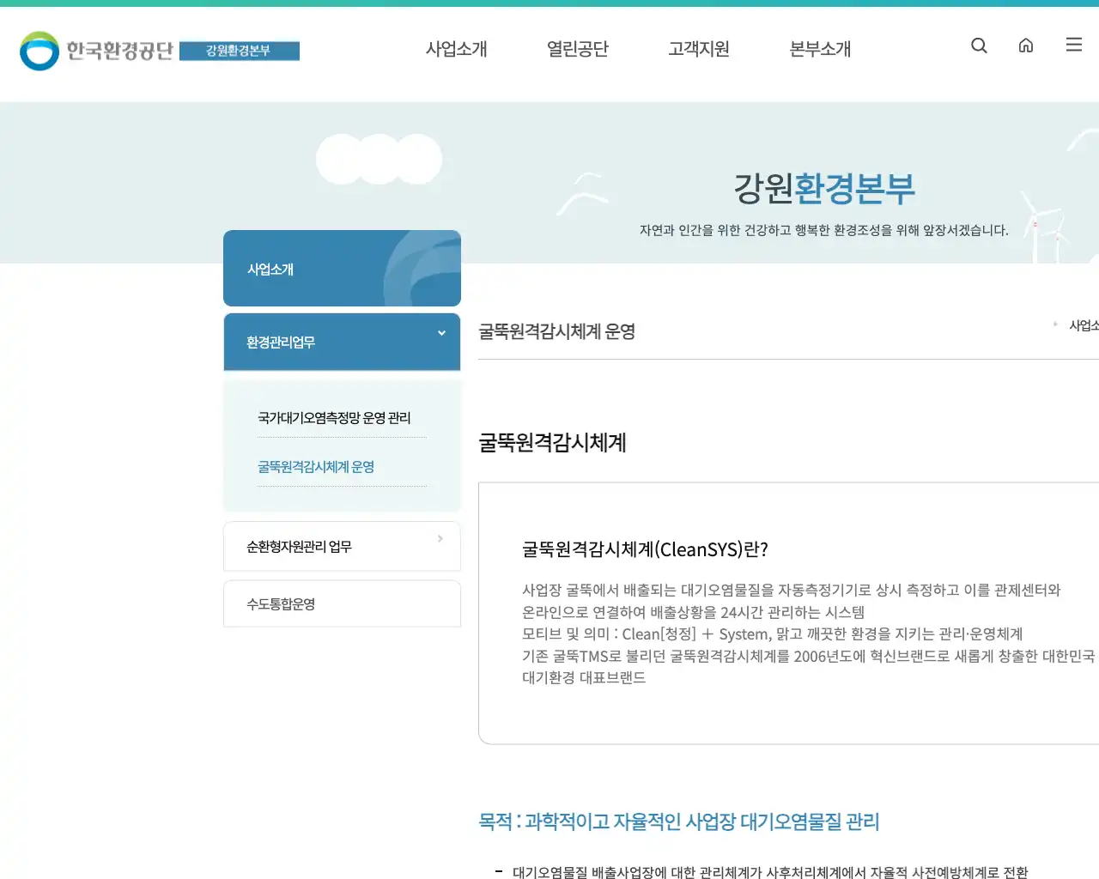Open the site search icon

[979, 45]
